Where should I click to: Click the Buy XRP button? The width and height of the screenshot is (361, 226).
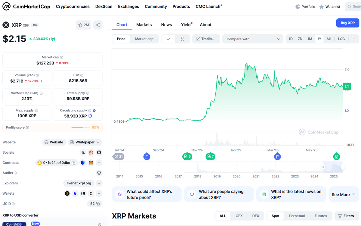click(348, 23)
